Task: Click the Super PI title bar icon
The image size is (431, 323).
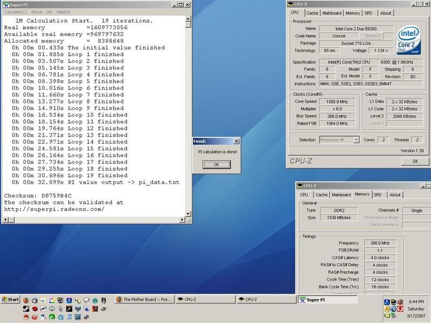Action: tap(6, 5)
